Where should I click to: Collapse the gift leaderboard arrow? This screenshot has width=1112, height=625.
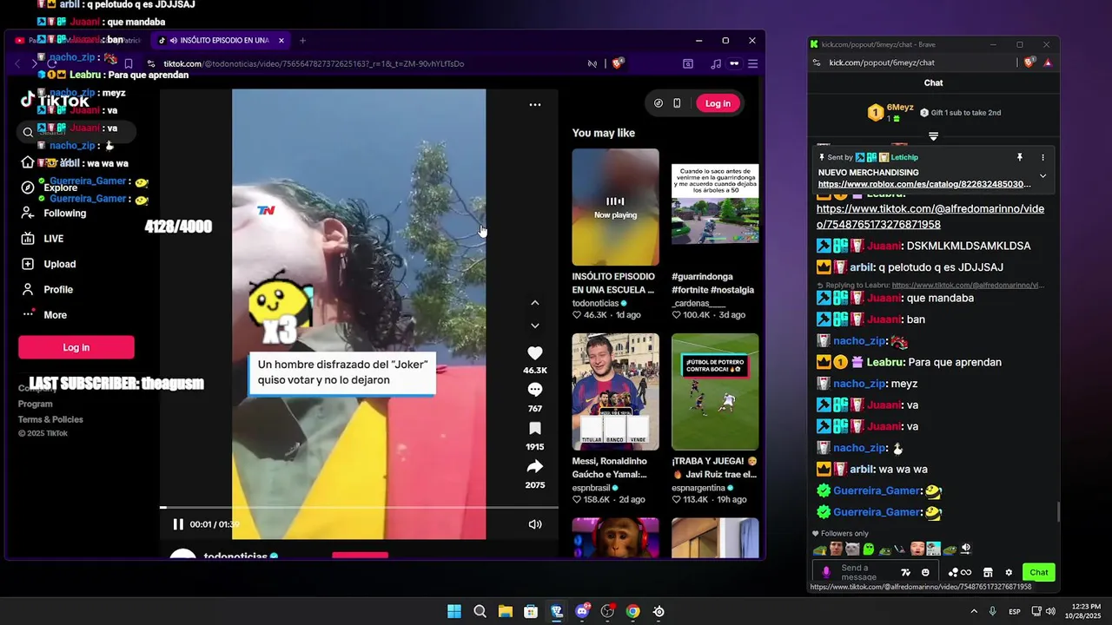[933, 136]
